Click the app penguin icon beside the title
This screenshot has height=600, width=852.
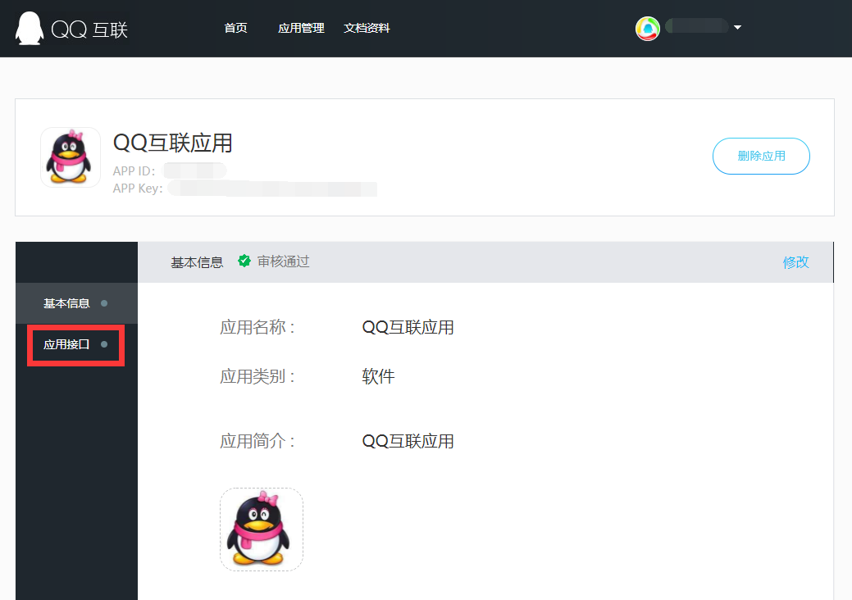[x=70, y=157]
